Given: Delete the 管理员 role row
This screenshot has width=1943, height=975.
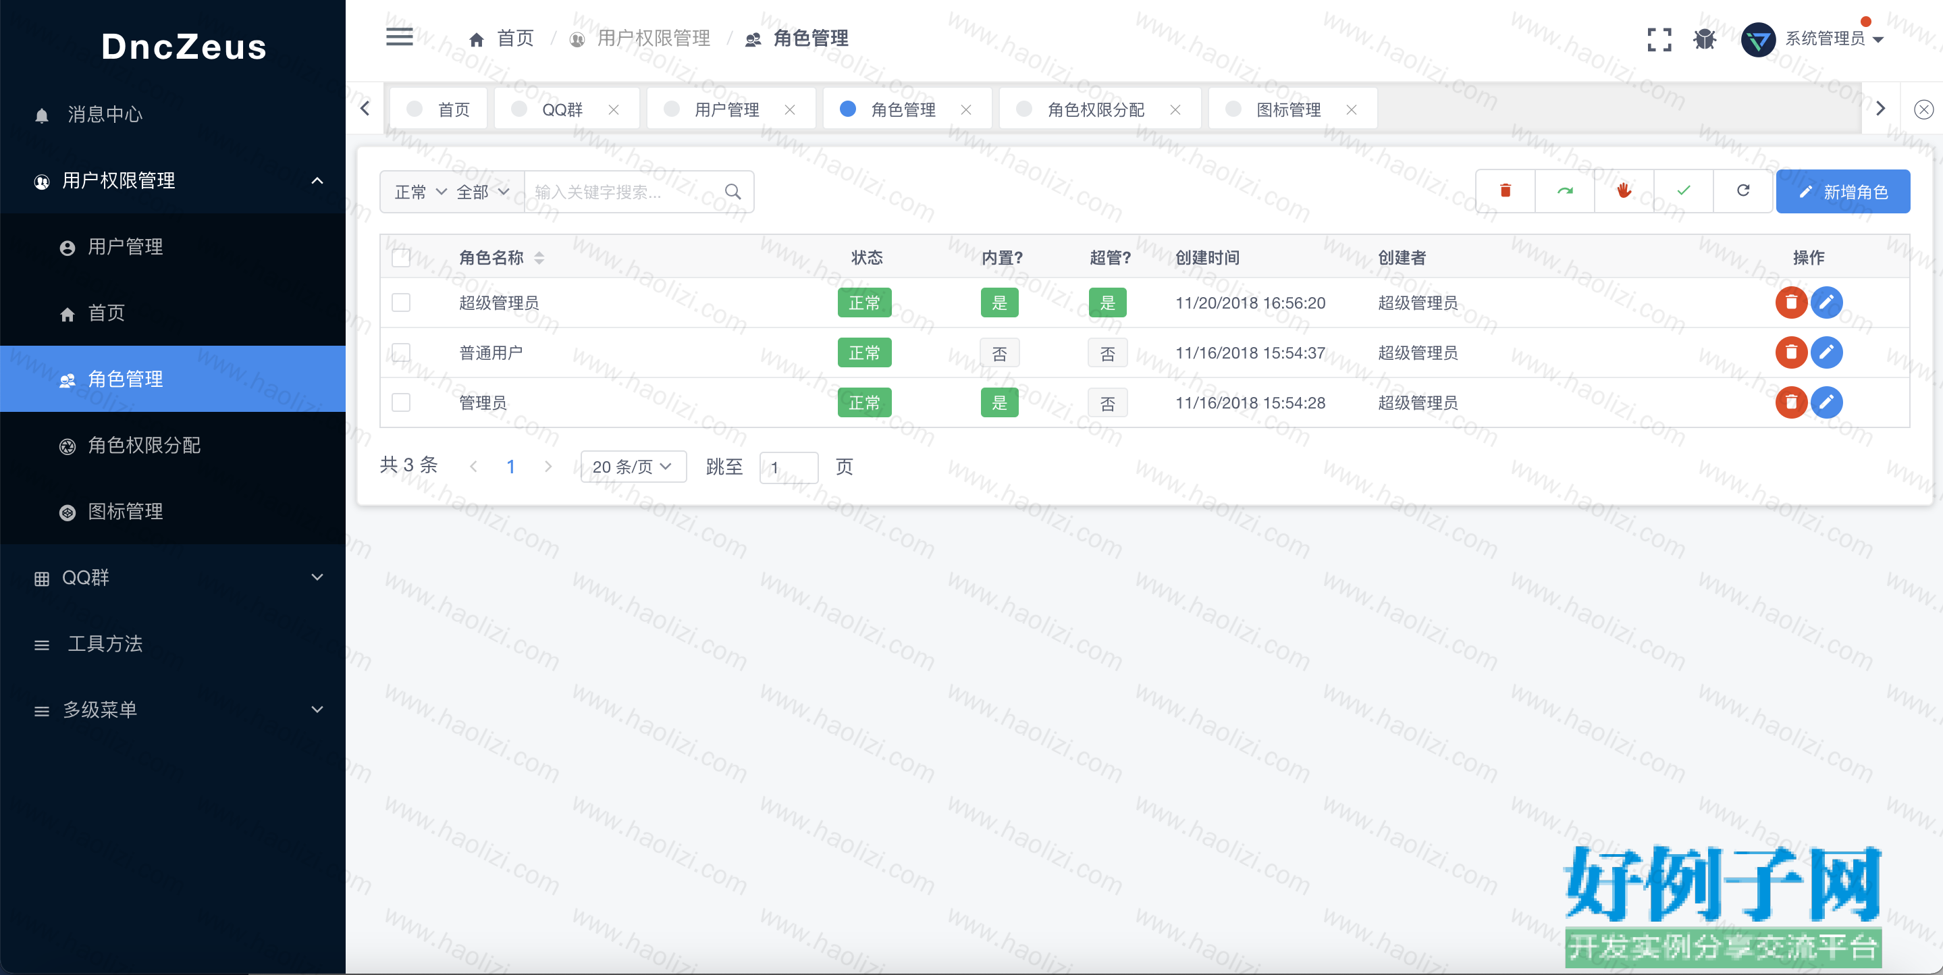Looking at the screenshot, I should (x=1790, y=402).
